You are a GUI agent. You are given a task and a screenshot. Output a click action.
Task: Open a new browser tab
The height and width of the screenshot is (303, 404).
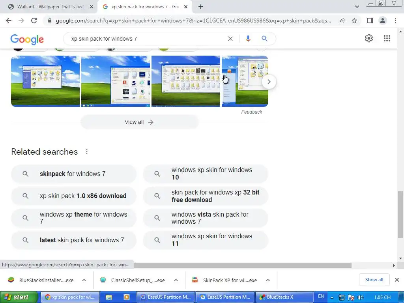pyautogui.click(x=201, y=7)
